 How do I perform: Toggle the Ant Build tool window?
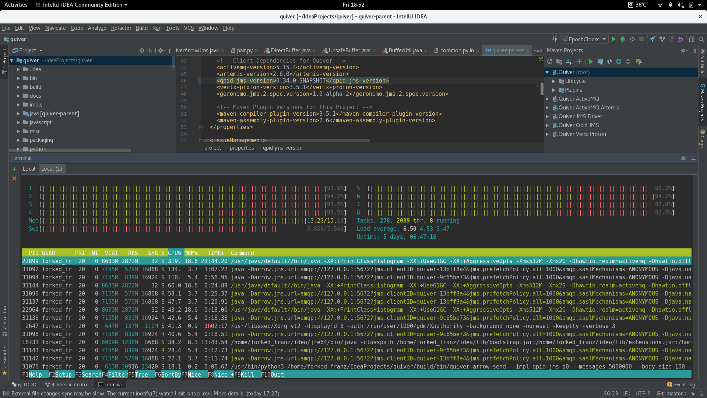(703, 62)
